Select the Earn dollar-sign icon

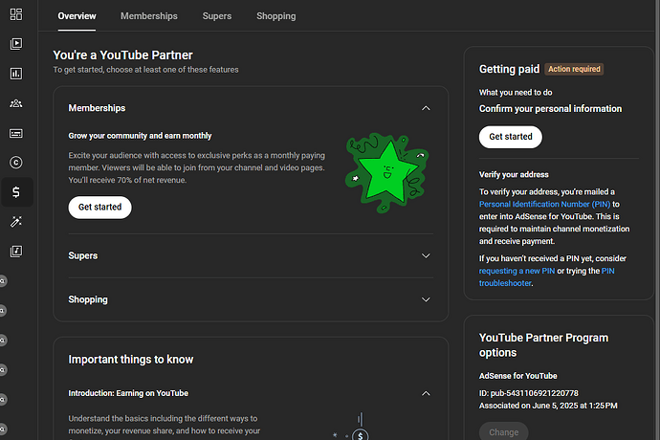(16, 192)
